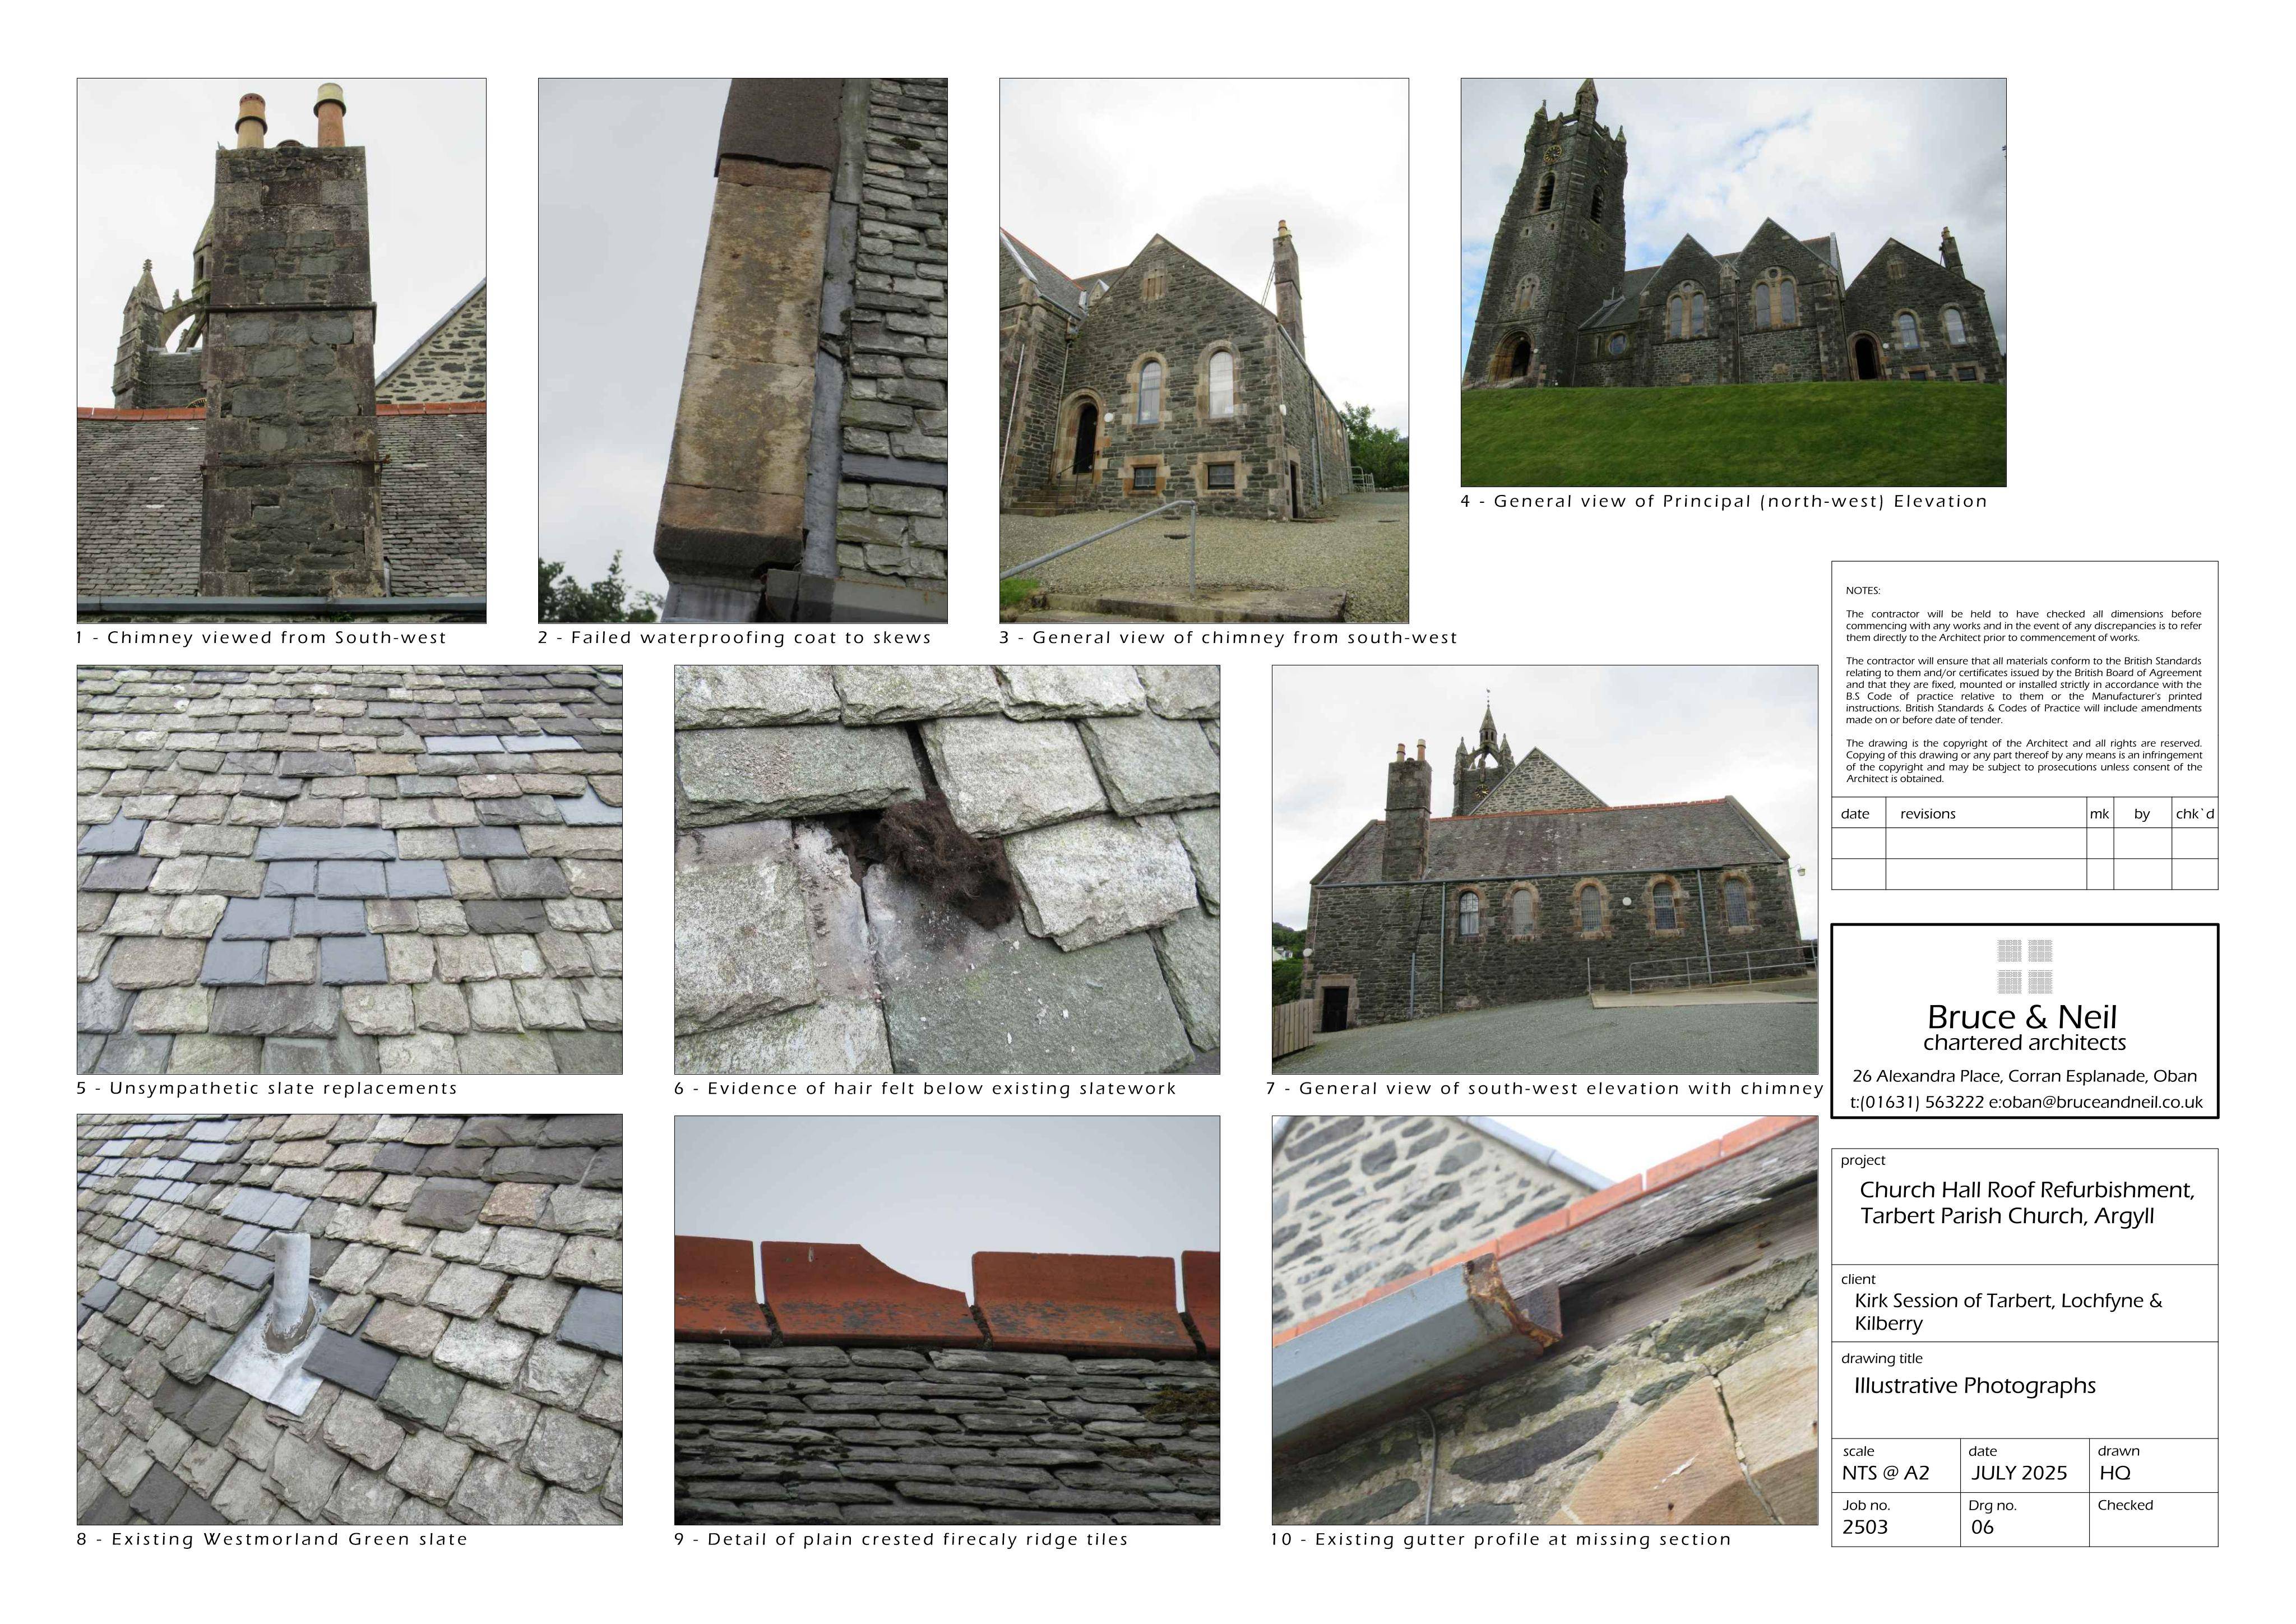Click the 'by' column header
Viewport: 2296px width, 1624px height.
2141,814
